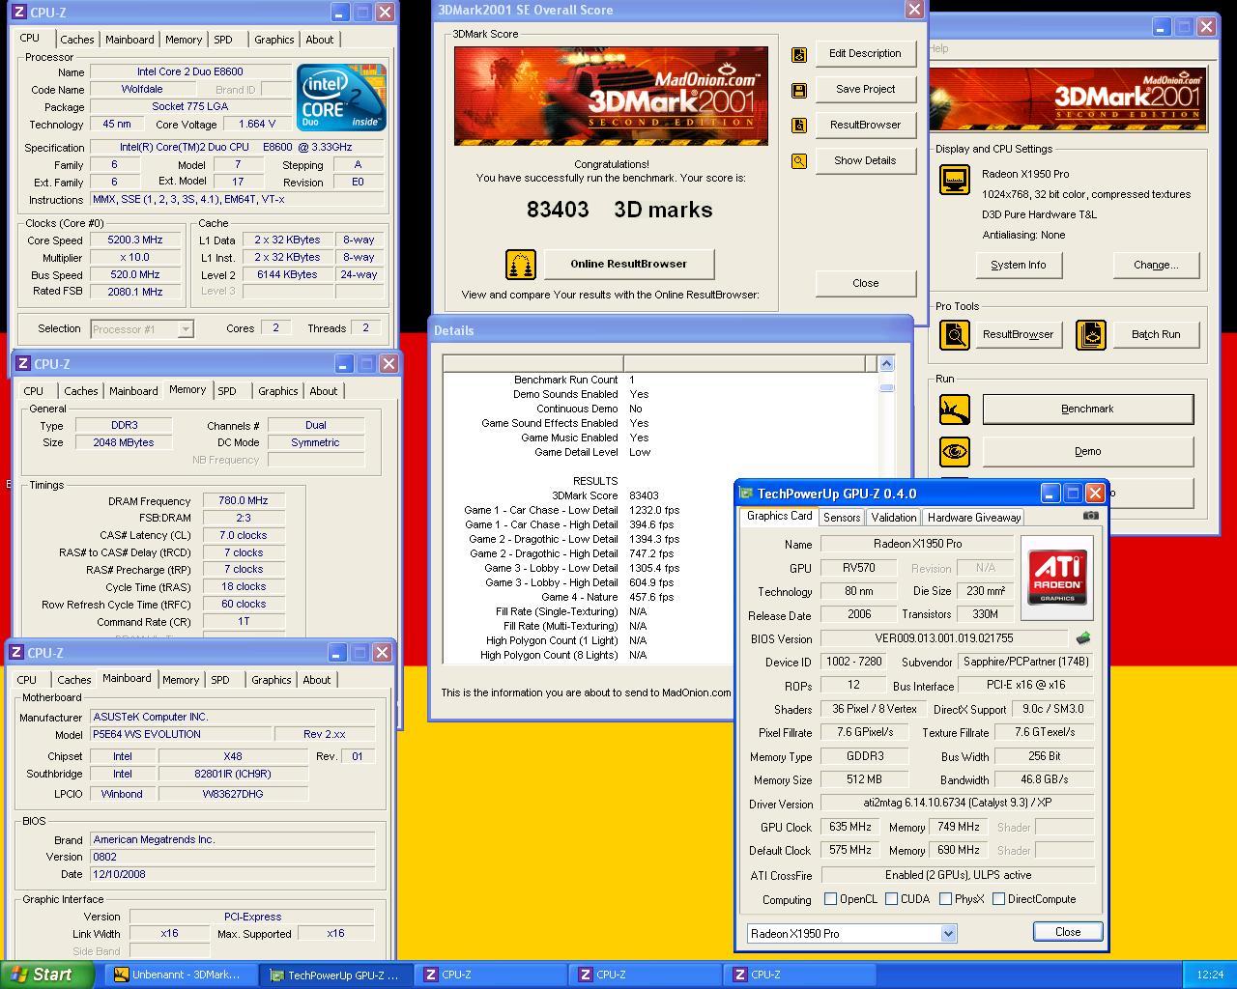This screenshot has width=1237, height=989.
Task: Click the ResultBrowser icon beside the score window button
Action: point(799,125)
